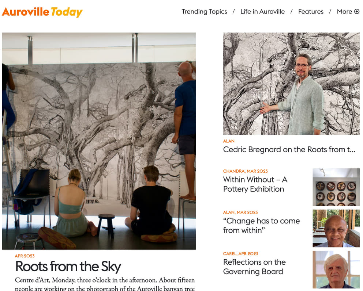Click the ALAN author label above Cedric article
This screenshot has height=291, width=363.
pos(229,141)
